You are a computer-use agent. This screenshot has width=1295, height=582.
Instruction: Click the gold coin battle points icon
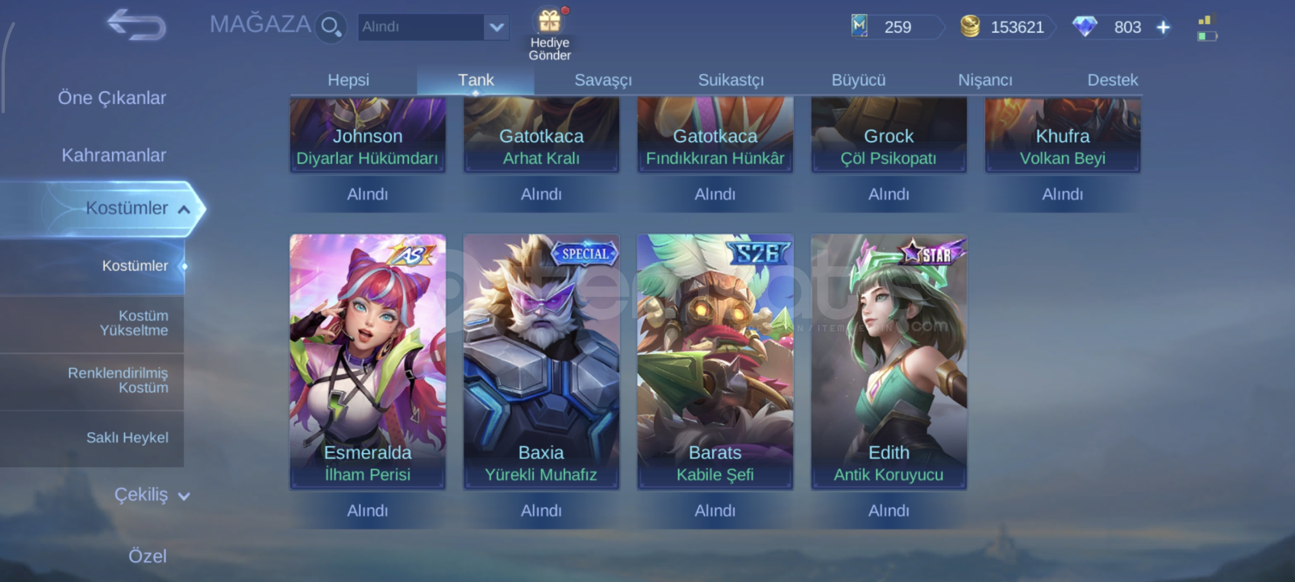coord(970,26)
